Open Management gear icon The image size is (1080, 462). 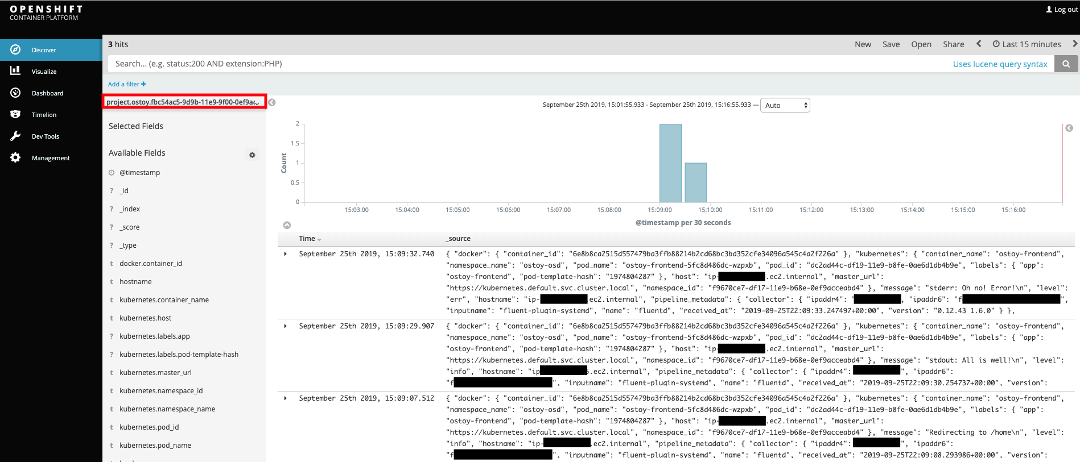coord(15,157)
